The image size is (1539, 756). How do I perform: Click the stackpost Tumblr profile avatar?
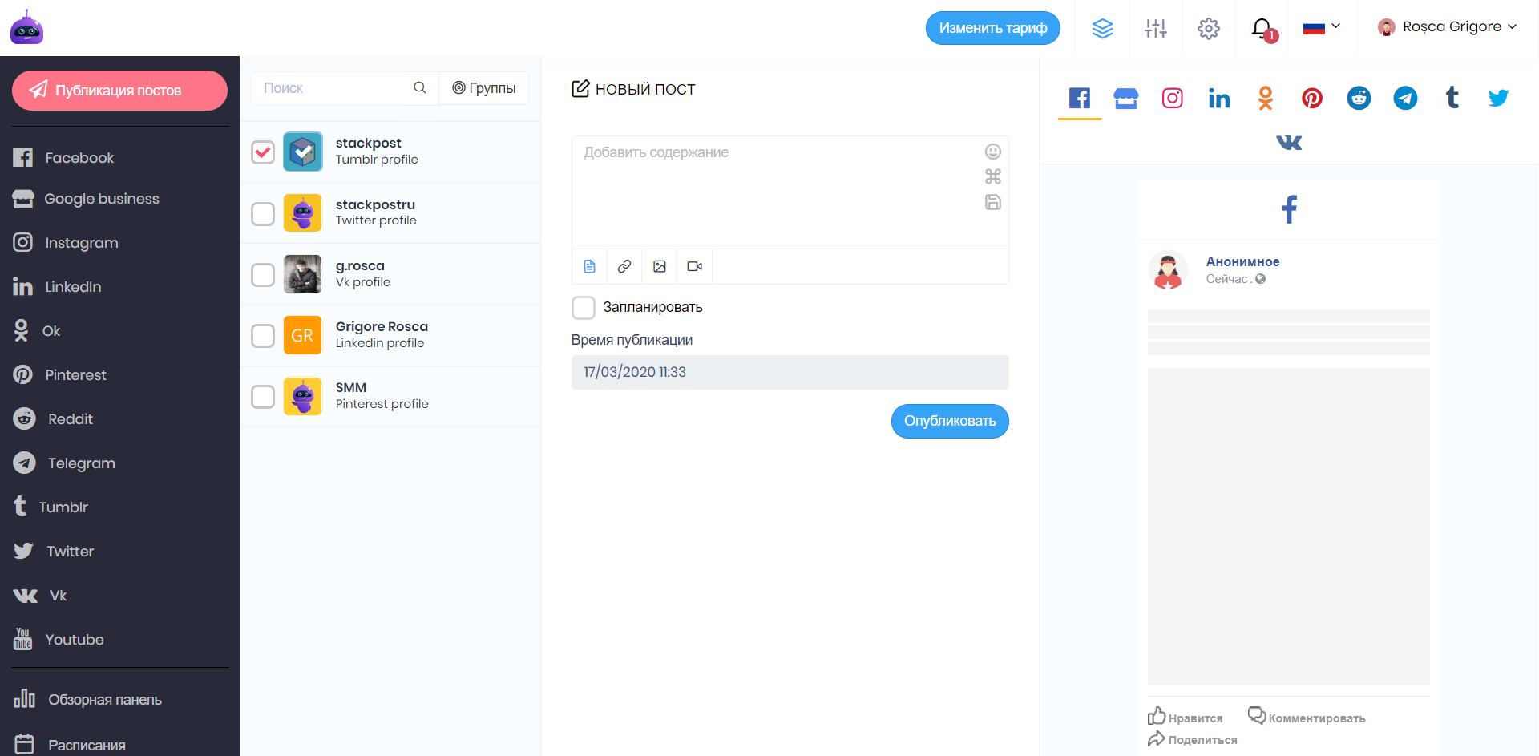pyautogui.click(x=303, y=152)
